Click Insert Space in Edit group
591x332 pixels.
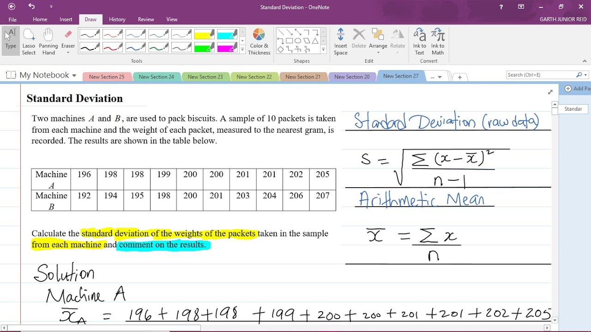341,41
